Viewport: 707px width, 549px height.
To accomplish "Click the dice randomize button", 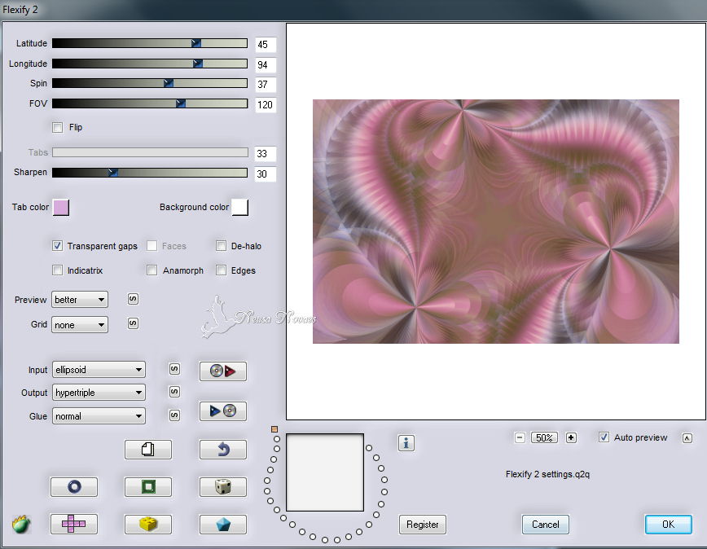I will [x=222, y=487].
